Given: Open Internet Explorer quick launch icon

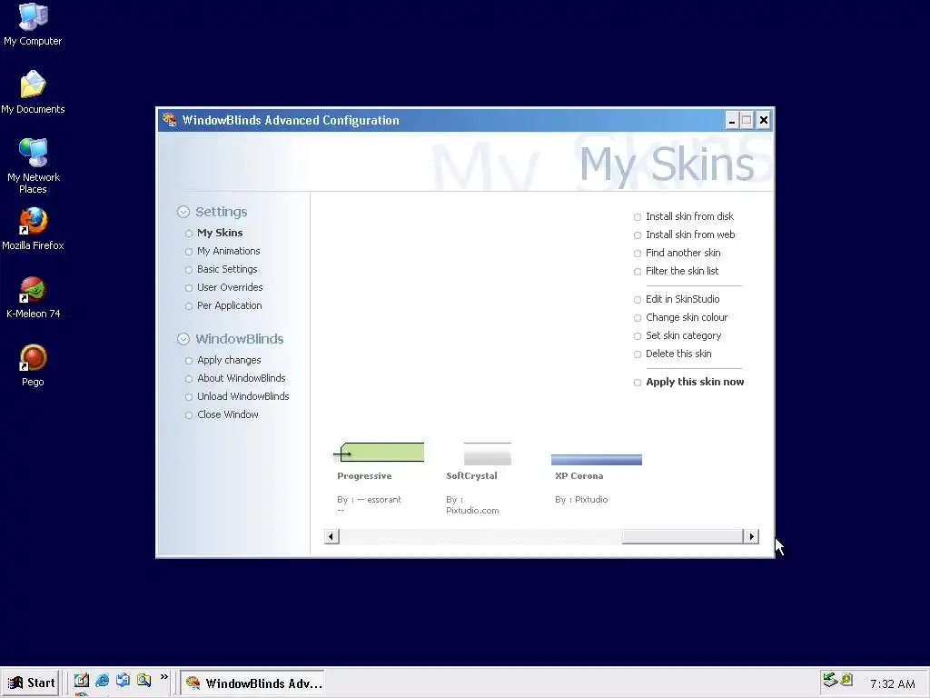Looking at the screenshot, I should pyautogui.click(x=102, y=680).
